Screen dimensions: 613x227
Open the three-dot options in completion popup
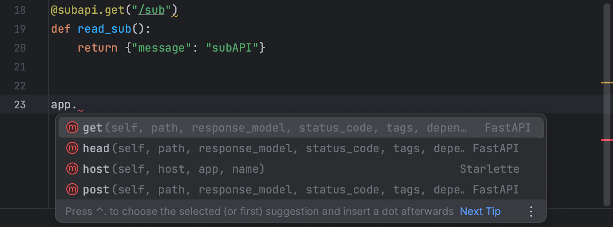[531, 212]
